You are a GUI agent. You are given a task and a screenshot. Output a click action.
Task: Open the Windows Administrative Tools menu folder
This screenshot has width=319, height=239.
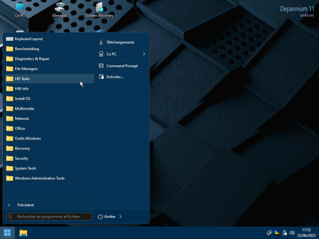[x=50, y=178]
